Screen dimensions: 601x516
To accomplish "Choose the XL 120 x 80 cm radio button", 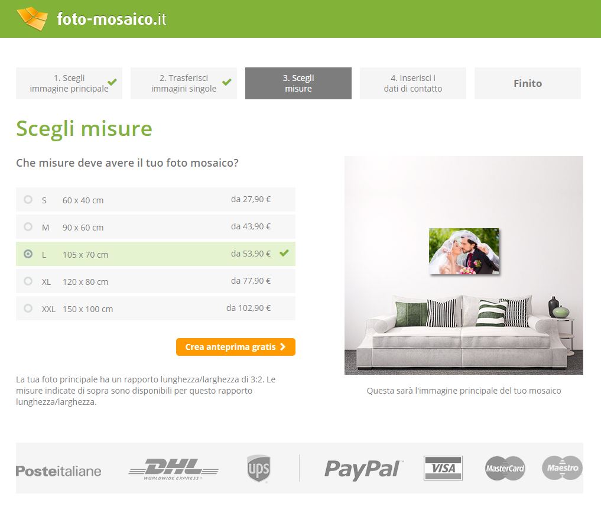I will (x=28, y=281).
